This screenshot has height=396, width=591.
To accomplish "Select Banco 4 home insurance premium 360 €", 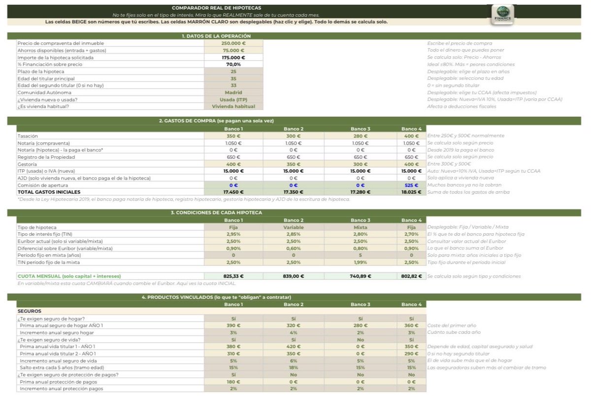I will 411,325.
